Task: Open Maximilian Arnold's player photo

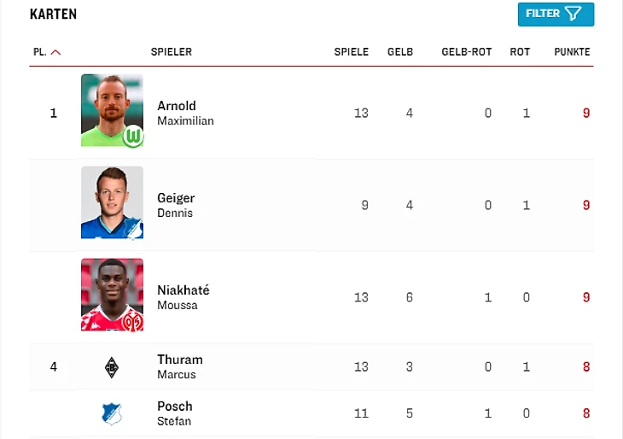Action: (112, 110)
